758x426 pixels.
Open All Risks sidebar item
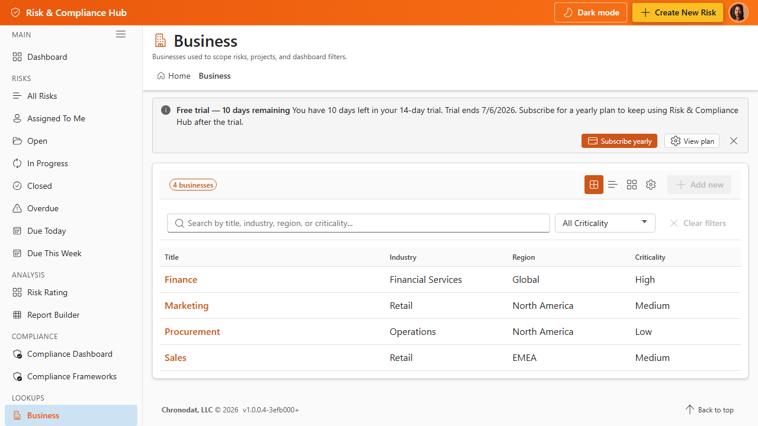(71, 96)
